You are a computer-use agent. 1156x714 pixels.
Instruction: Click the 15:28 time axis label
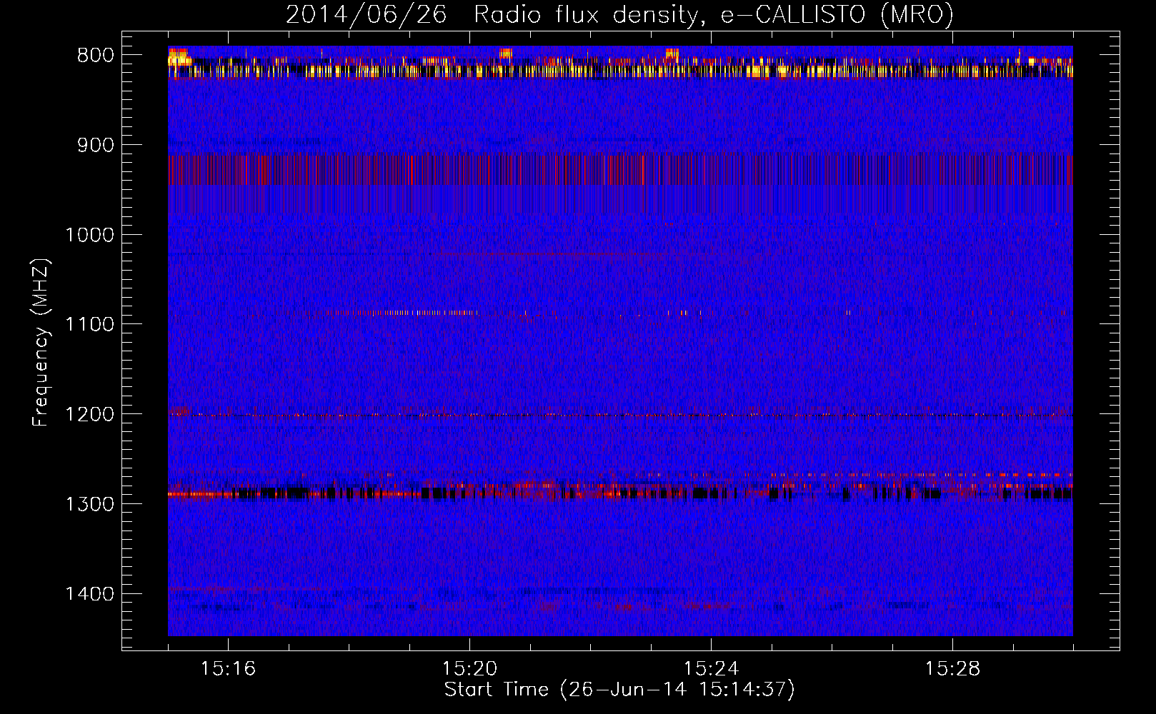click(952, 669)
